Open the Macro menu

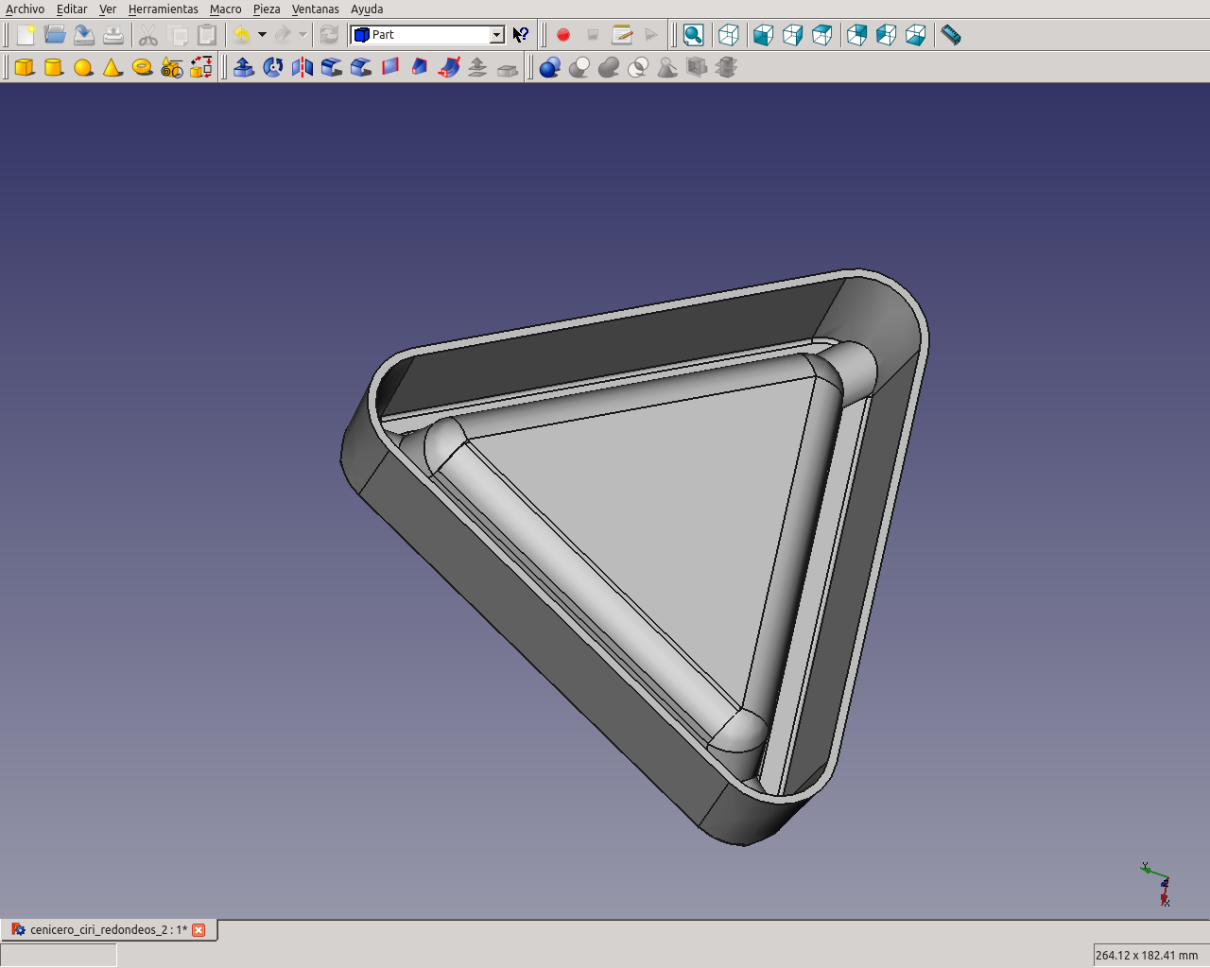[226, 9]
